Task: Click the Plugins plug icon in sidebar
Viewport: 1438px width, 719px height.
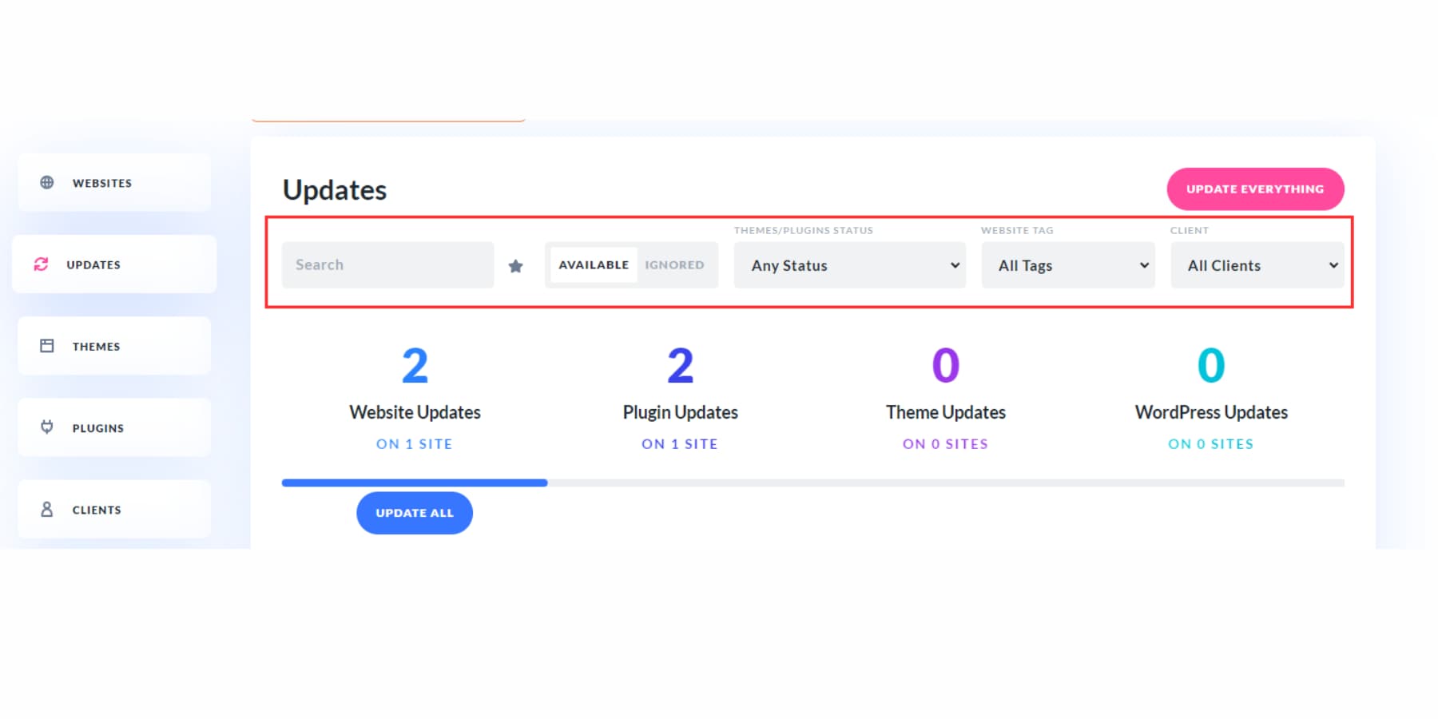Action: point(47,427)
